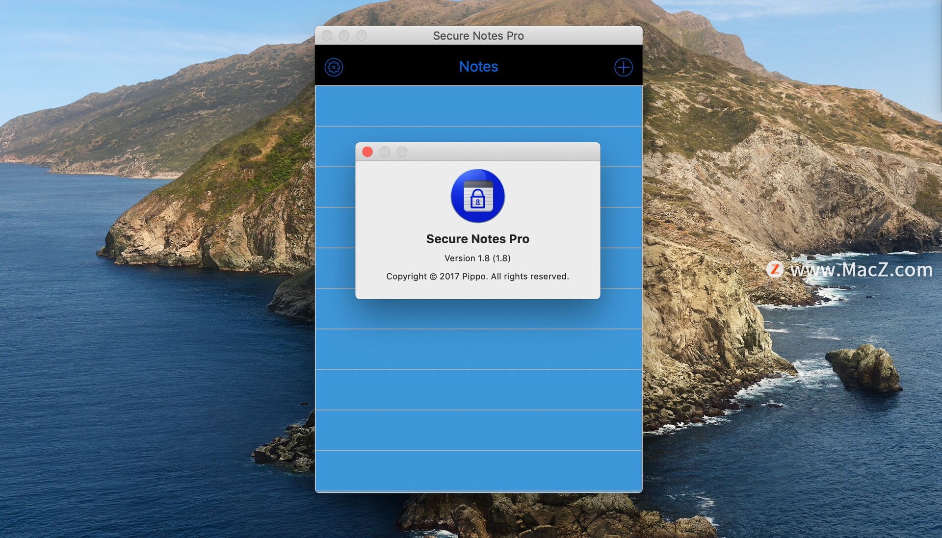Close the About dialog with red button

click(367, 152)
